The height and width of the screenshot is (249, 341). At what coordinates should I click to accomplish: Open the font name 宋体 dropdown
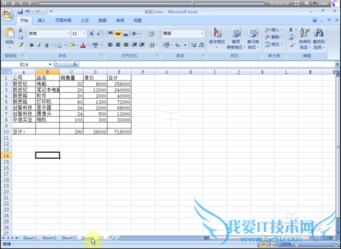pos(69,33)
